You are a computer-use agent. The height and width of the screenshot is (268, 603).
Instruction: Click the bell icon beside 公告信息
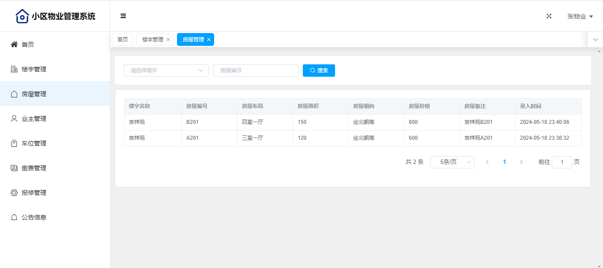(14, 217)
